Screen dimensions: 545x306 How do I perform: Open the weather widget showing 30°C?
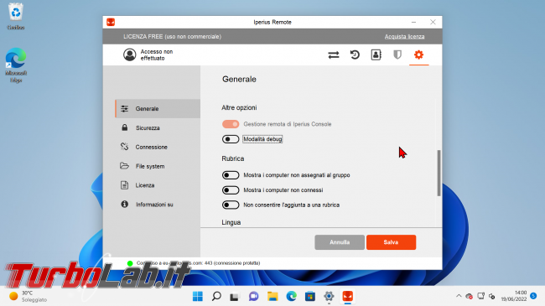[x=28, y=296]
